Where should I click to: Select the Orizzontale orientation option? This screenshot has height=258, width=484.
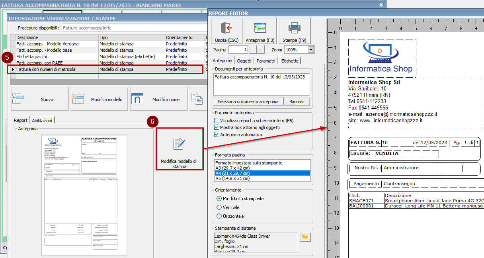pos(219,216)
